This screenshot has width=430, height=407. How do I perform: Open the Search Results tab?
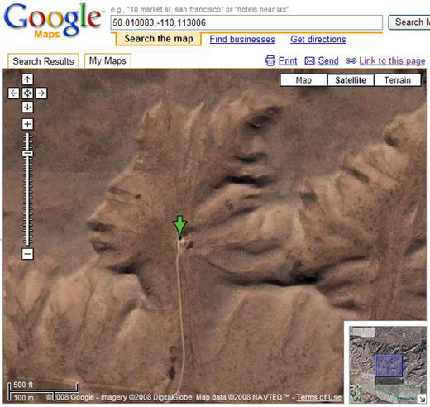pos(43,61)
